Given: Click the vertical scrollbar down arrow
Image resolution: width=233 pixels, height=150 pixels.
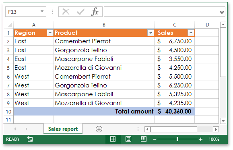Looking at the screenshot, I should (x=223, y=121).
